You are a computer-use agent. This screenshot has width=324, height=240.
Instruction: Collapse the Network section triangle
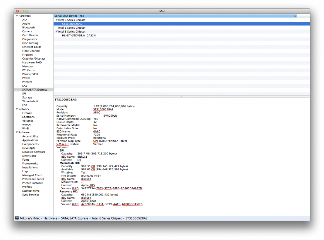click(x=17, y=109)
